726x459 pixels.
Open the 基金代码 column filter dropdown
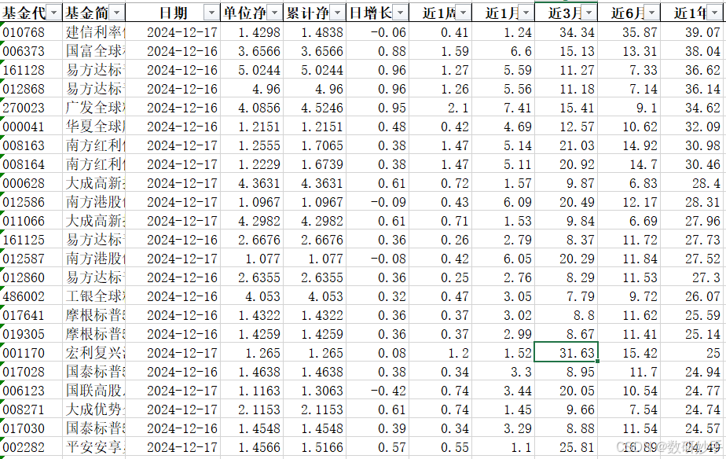click(54, 13)
